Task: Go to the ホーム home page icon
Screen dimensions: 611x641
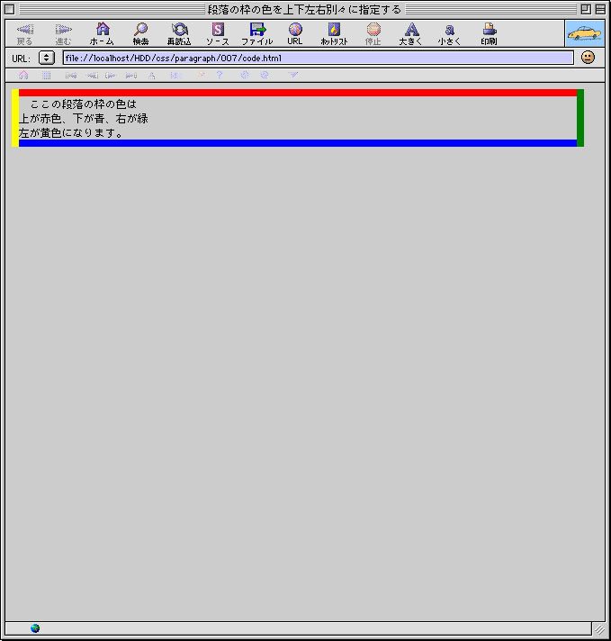Action: click(103, 29)
